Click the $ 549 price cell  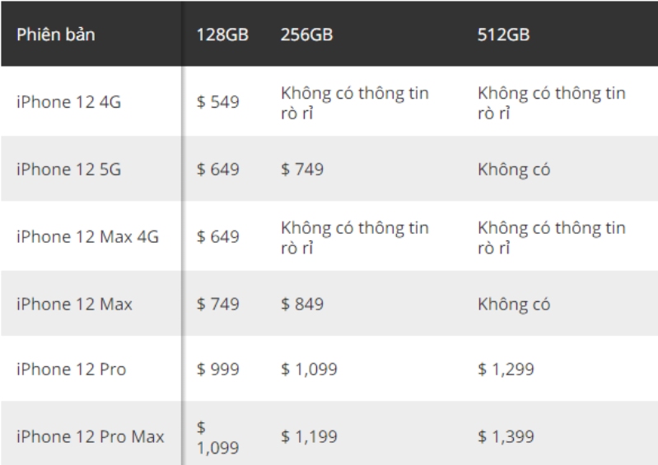coord(217,103)
